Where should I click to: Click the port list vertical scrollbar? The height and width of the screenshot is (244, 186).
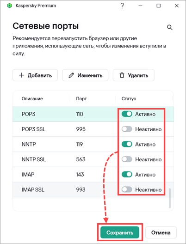(x=170, y=198)
